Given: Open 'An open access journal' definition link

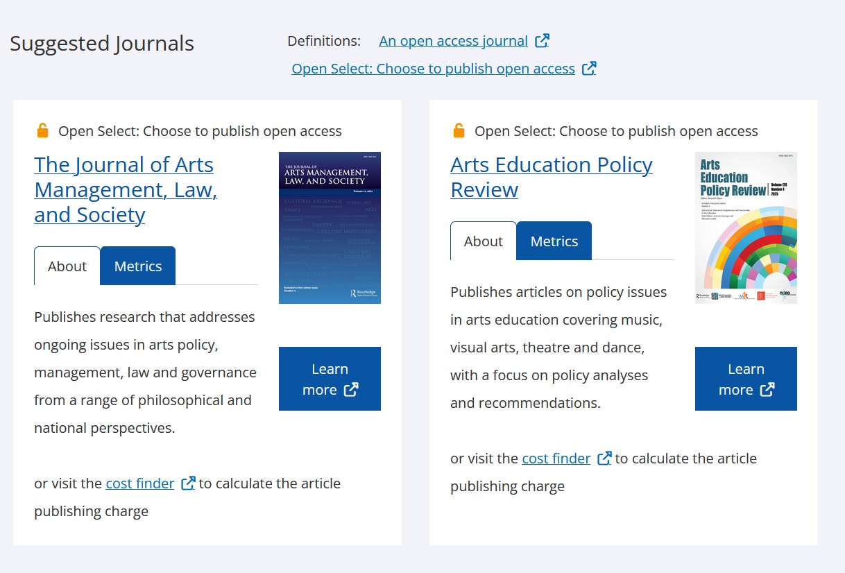Looking at the screenshot, I should click(453, 41).
